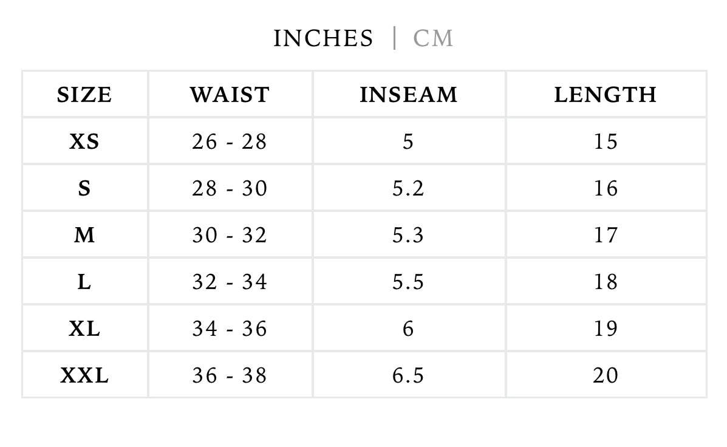Select the XS size row label

[84, 142]
